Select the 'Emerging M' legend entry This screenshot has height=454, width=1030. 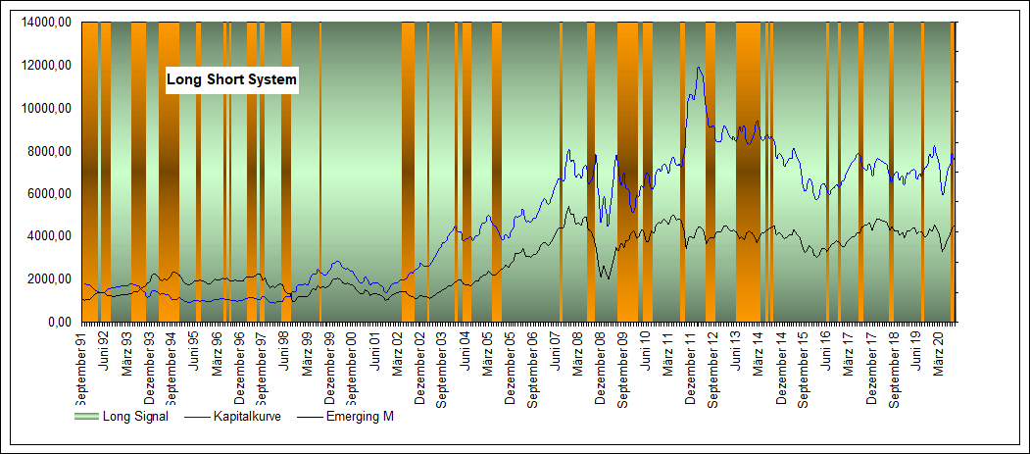tap(346, 417)
